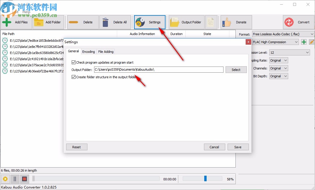The image size is (315, 190).
Task: Pause playback with the pause button
Action: point(15,179)
